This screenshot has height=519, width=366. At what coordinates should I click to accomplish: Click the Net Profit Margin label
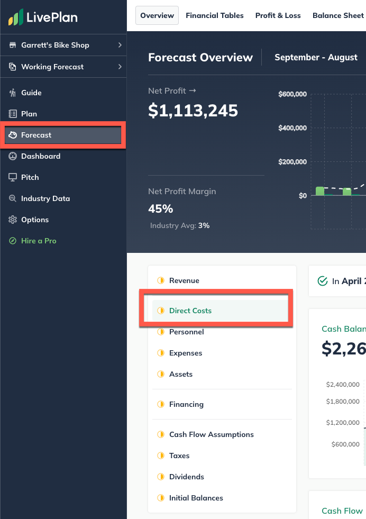pos(182,192)
